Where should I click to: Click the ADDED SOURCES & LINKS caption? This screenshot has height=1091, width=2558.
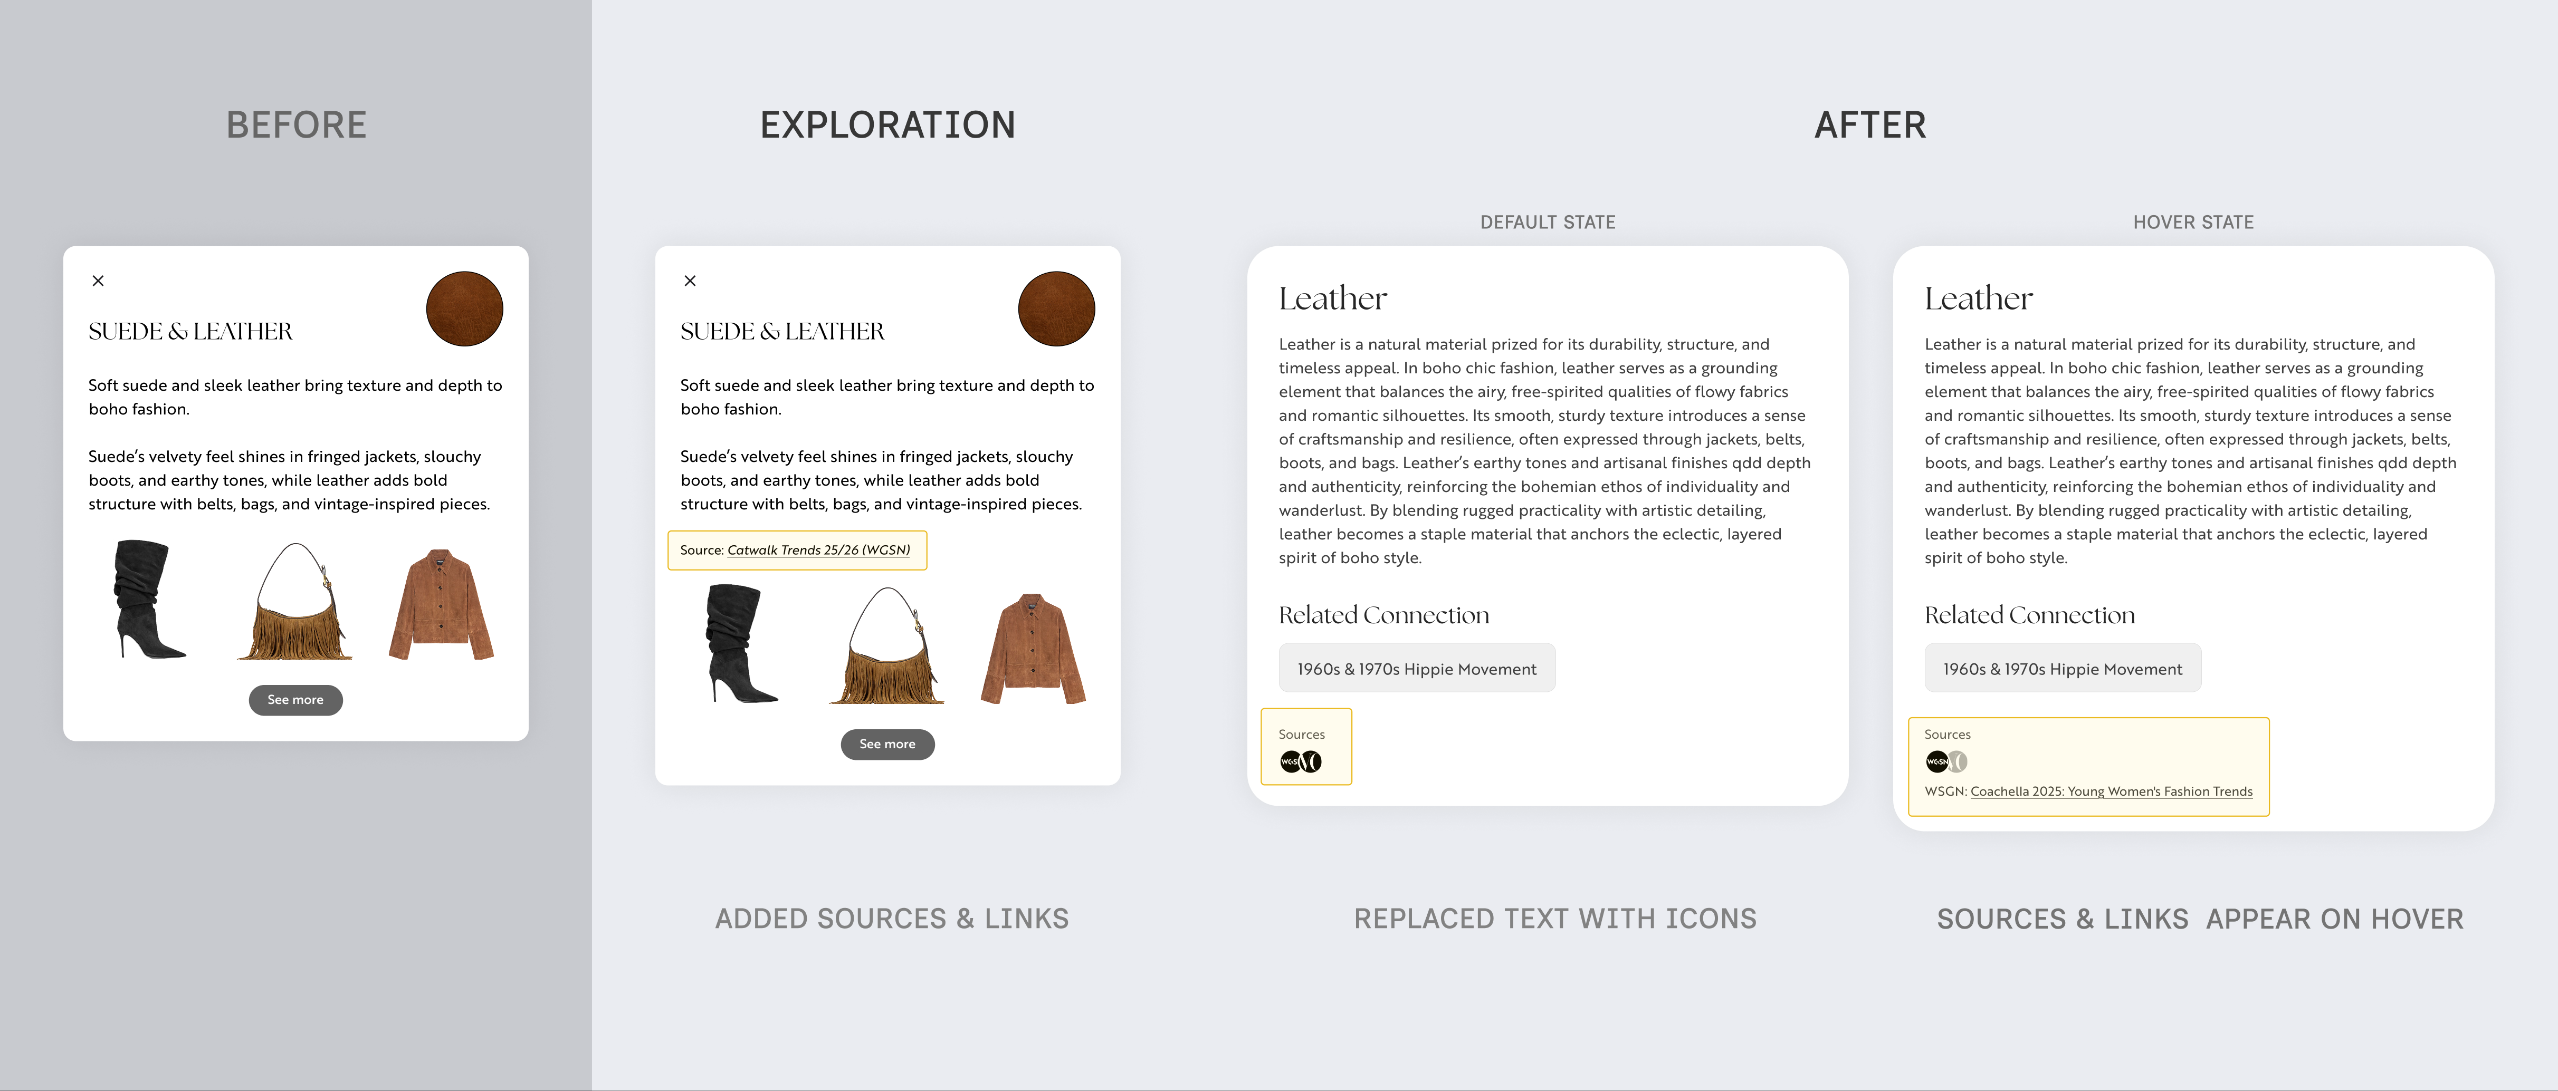tap(892, 919)
